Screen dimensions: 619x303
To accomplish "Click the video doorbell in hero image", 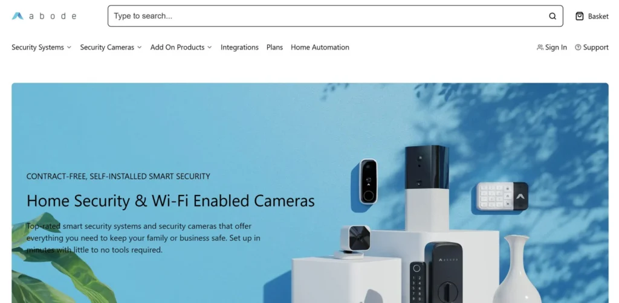I will pyautogui.click(x=368, y=181).
